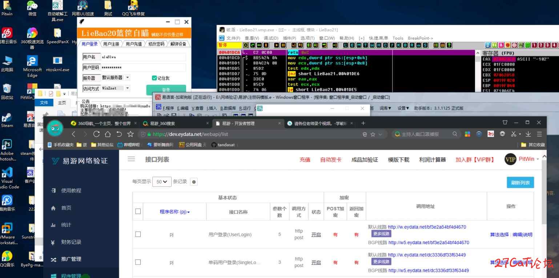
Task: Expand the 访问方式 WinInet dropdown
Action: (128, 88)
